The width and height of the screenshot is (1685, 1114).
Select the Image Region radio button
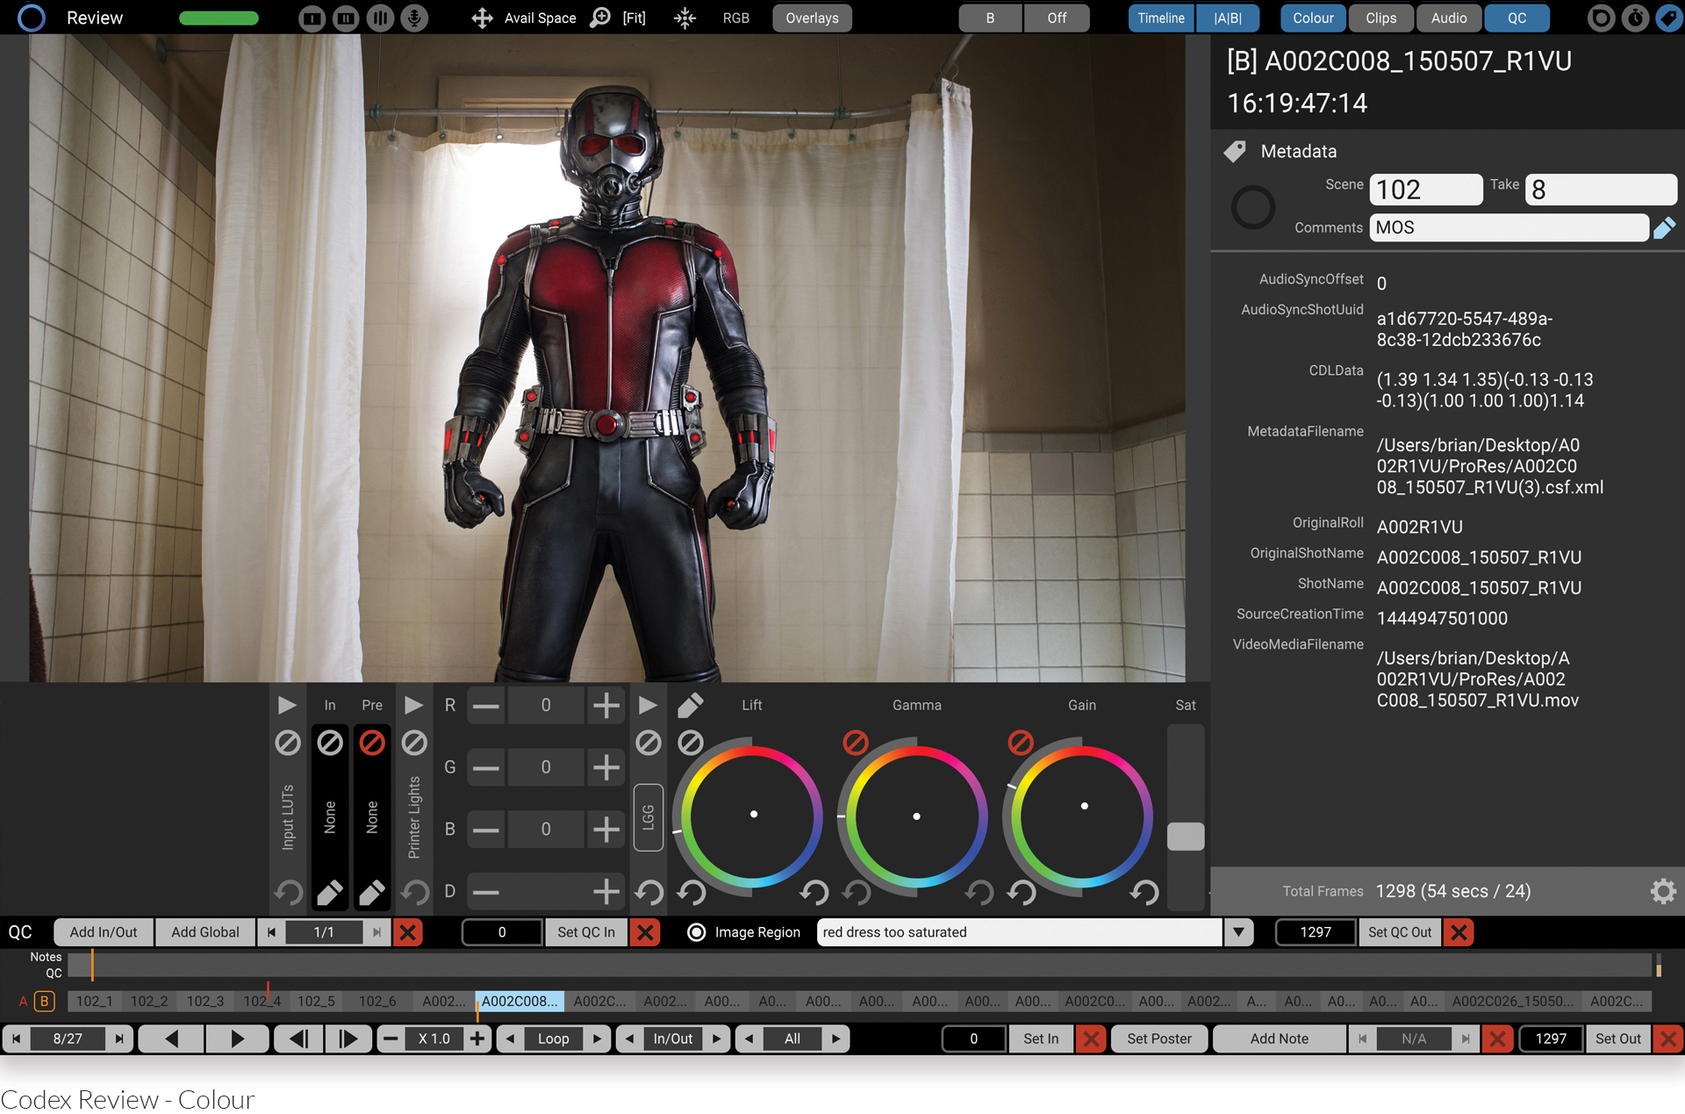pos(696,932)
